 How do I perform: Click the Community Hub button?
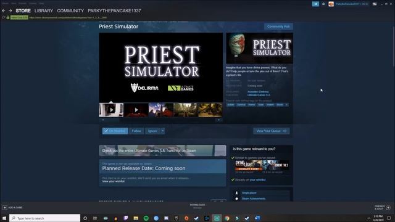pyautogui.click(x=278, y=27)
